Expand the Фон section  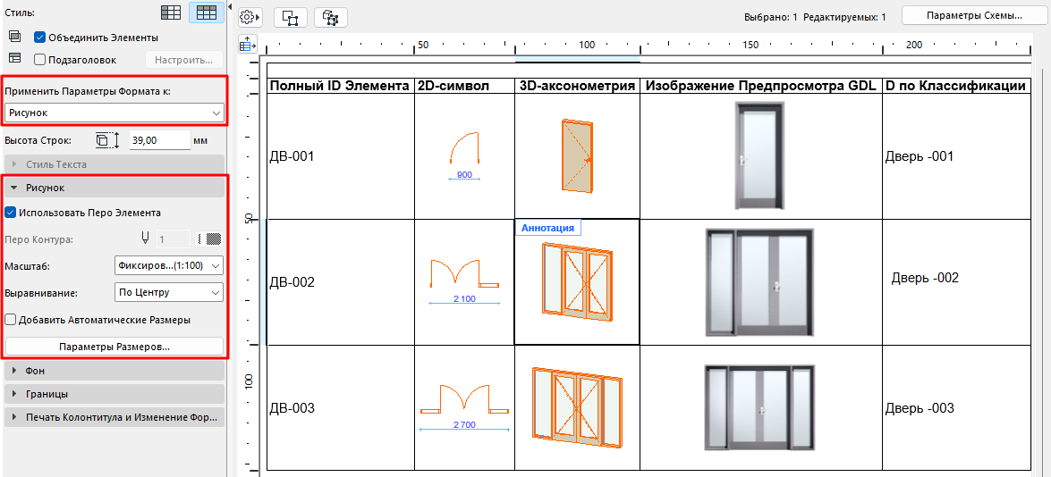pyautogui.click(x=114, y=371)
